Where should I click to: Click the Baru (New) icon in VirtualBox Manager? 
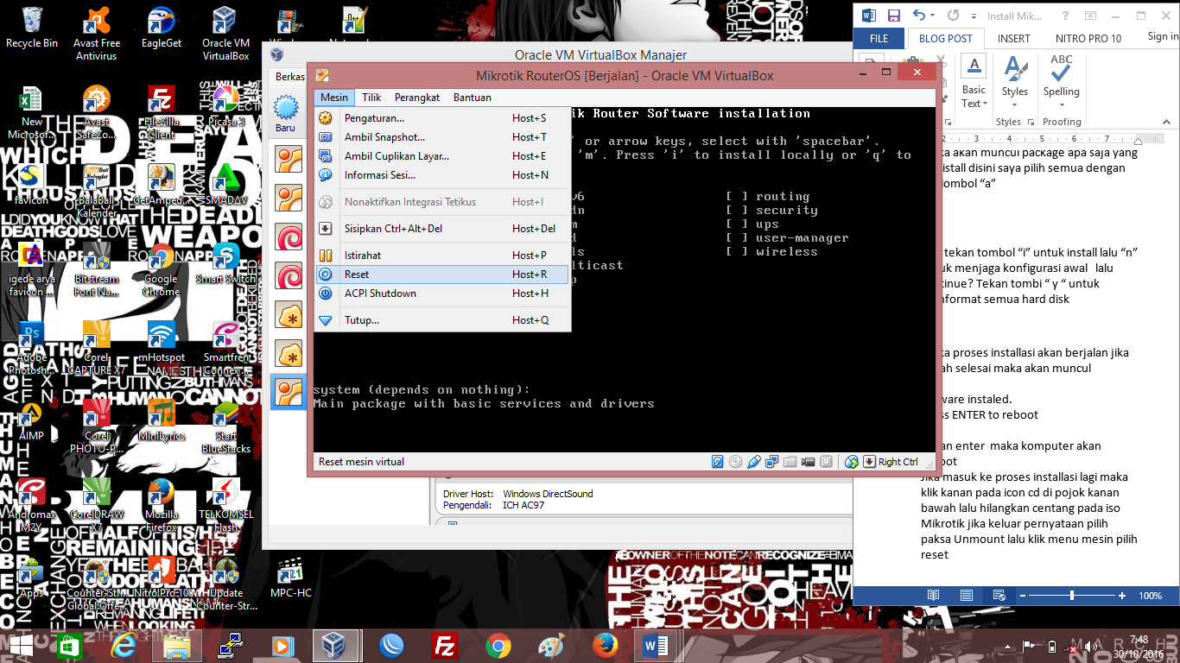pyautogui.click(x=285, y=114)
